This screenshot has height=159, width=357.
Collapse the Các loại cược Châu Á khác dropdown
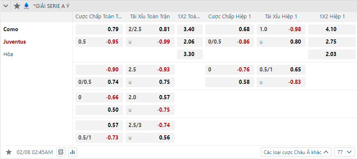(296, 152)
